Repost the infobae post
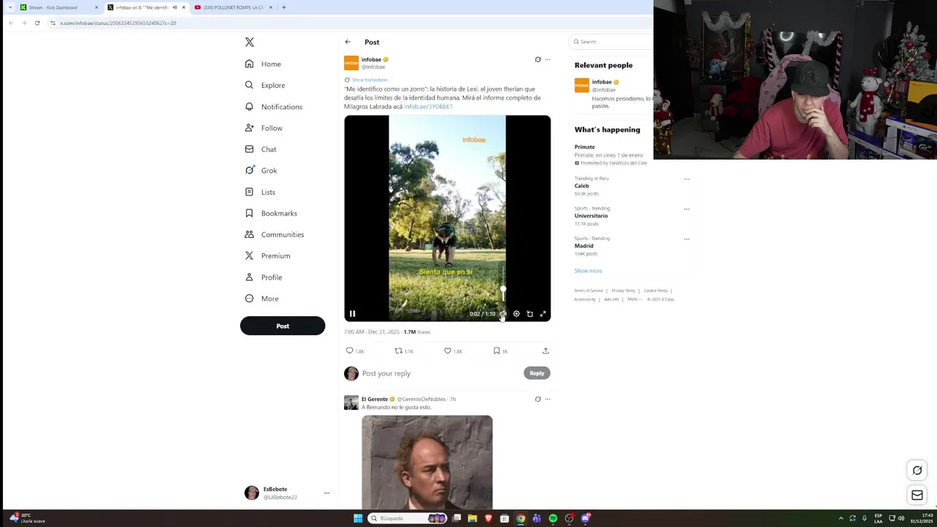 pos(399,351)
